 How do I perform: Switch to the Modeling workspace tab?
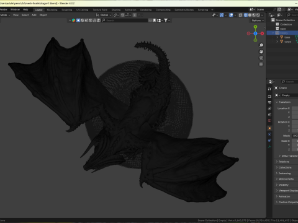click(x=52, y=10)
